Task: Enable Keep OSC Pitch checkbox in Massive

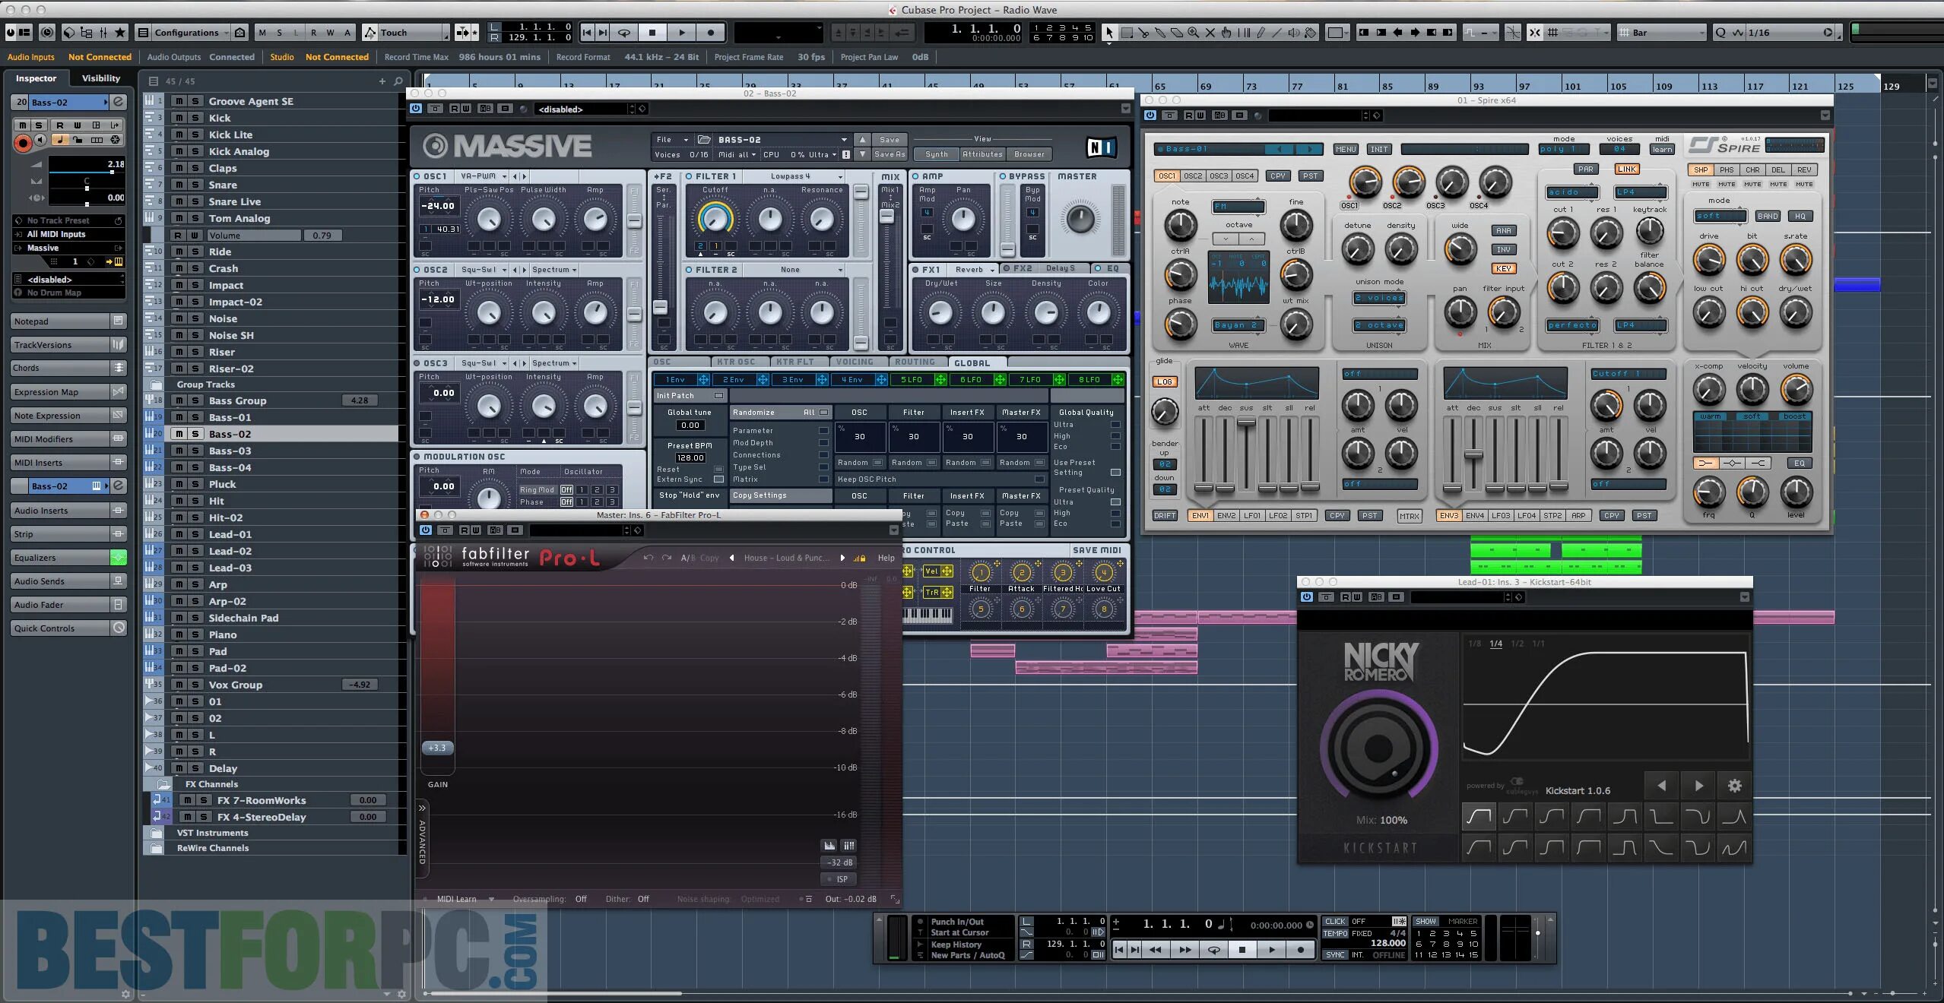Action: (1039, 479)
